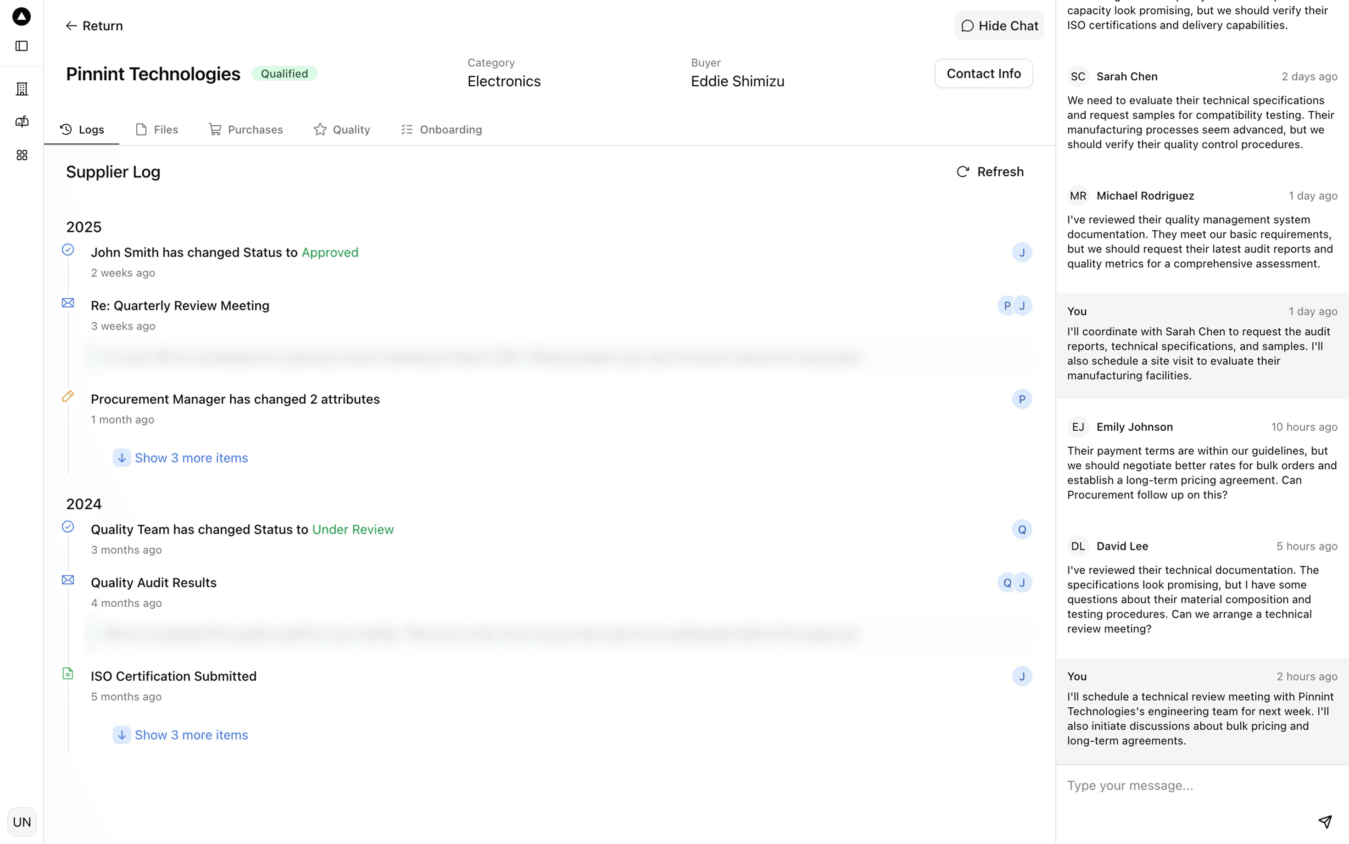Screen dimensions: 1349x844
Task: Click Sarah Chen's name in chat
Action: pos(1127,77)
